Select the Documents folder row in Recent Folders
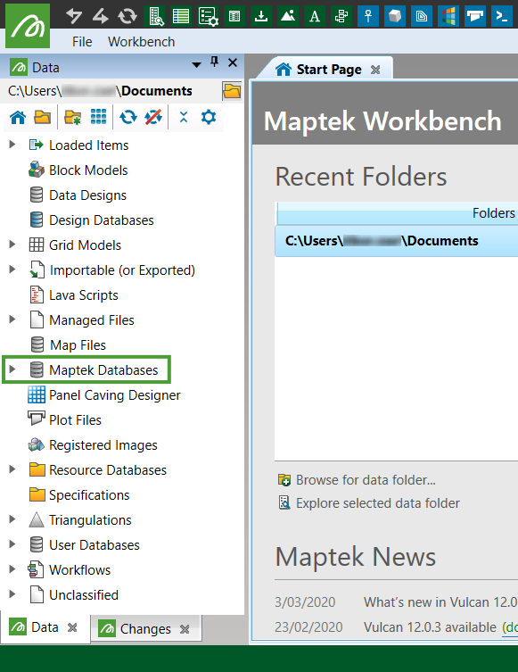This screenshot has width=518, height=672. pyautogui.click(x=397, y=241)
